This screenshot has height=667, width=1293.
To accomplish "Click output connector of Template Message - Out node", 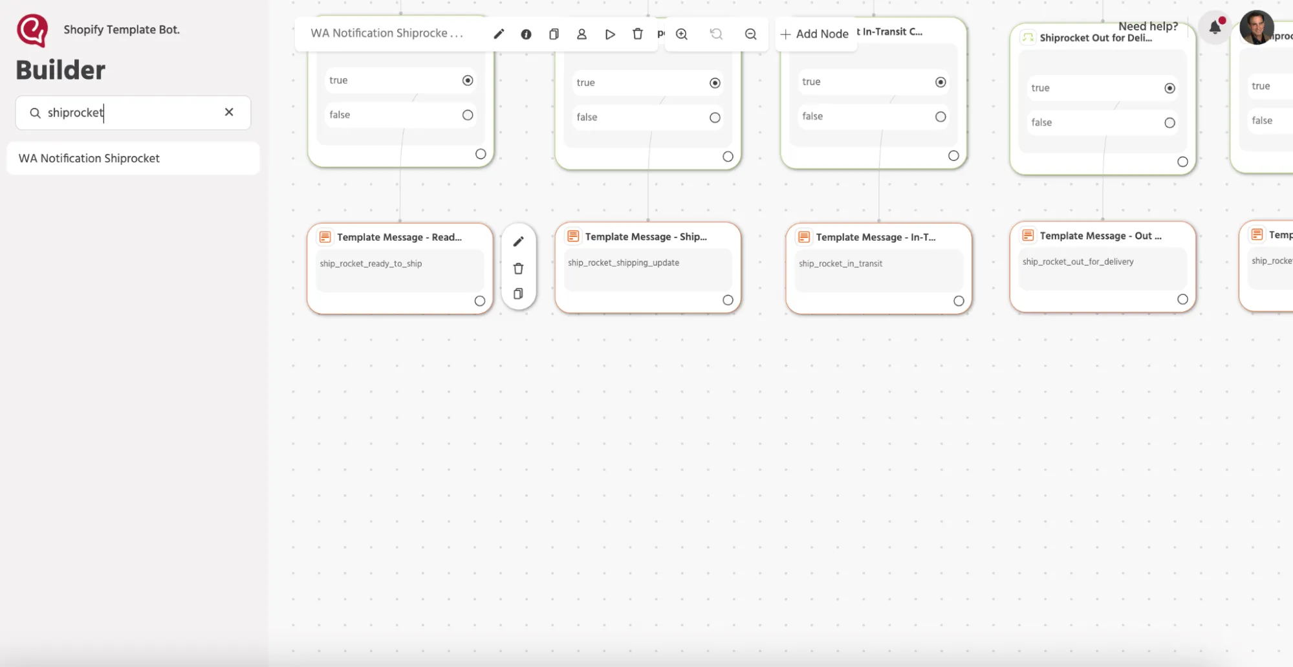I will pos(1182,300).
